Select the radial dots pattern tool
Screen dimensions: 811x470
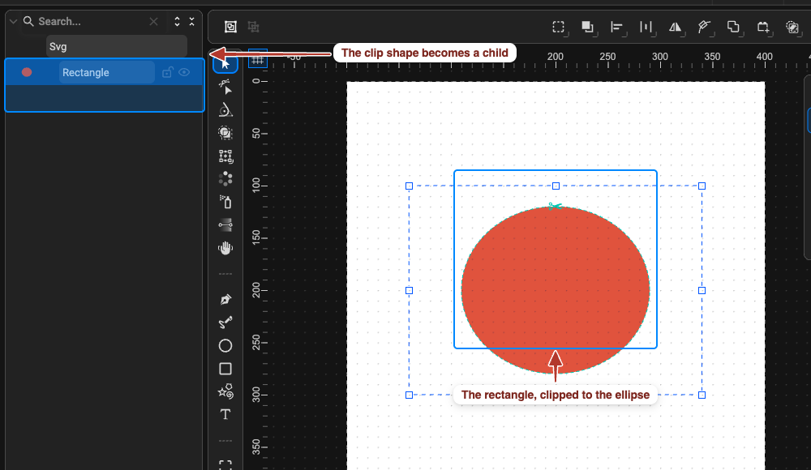pos(225,179)
